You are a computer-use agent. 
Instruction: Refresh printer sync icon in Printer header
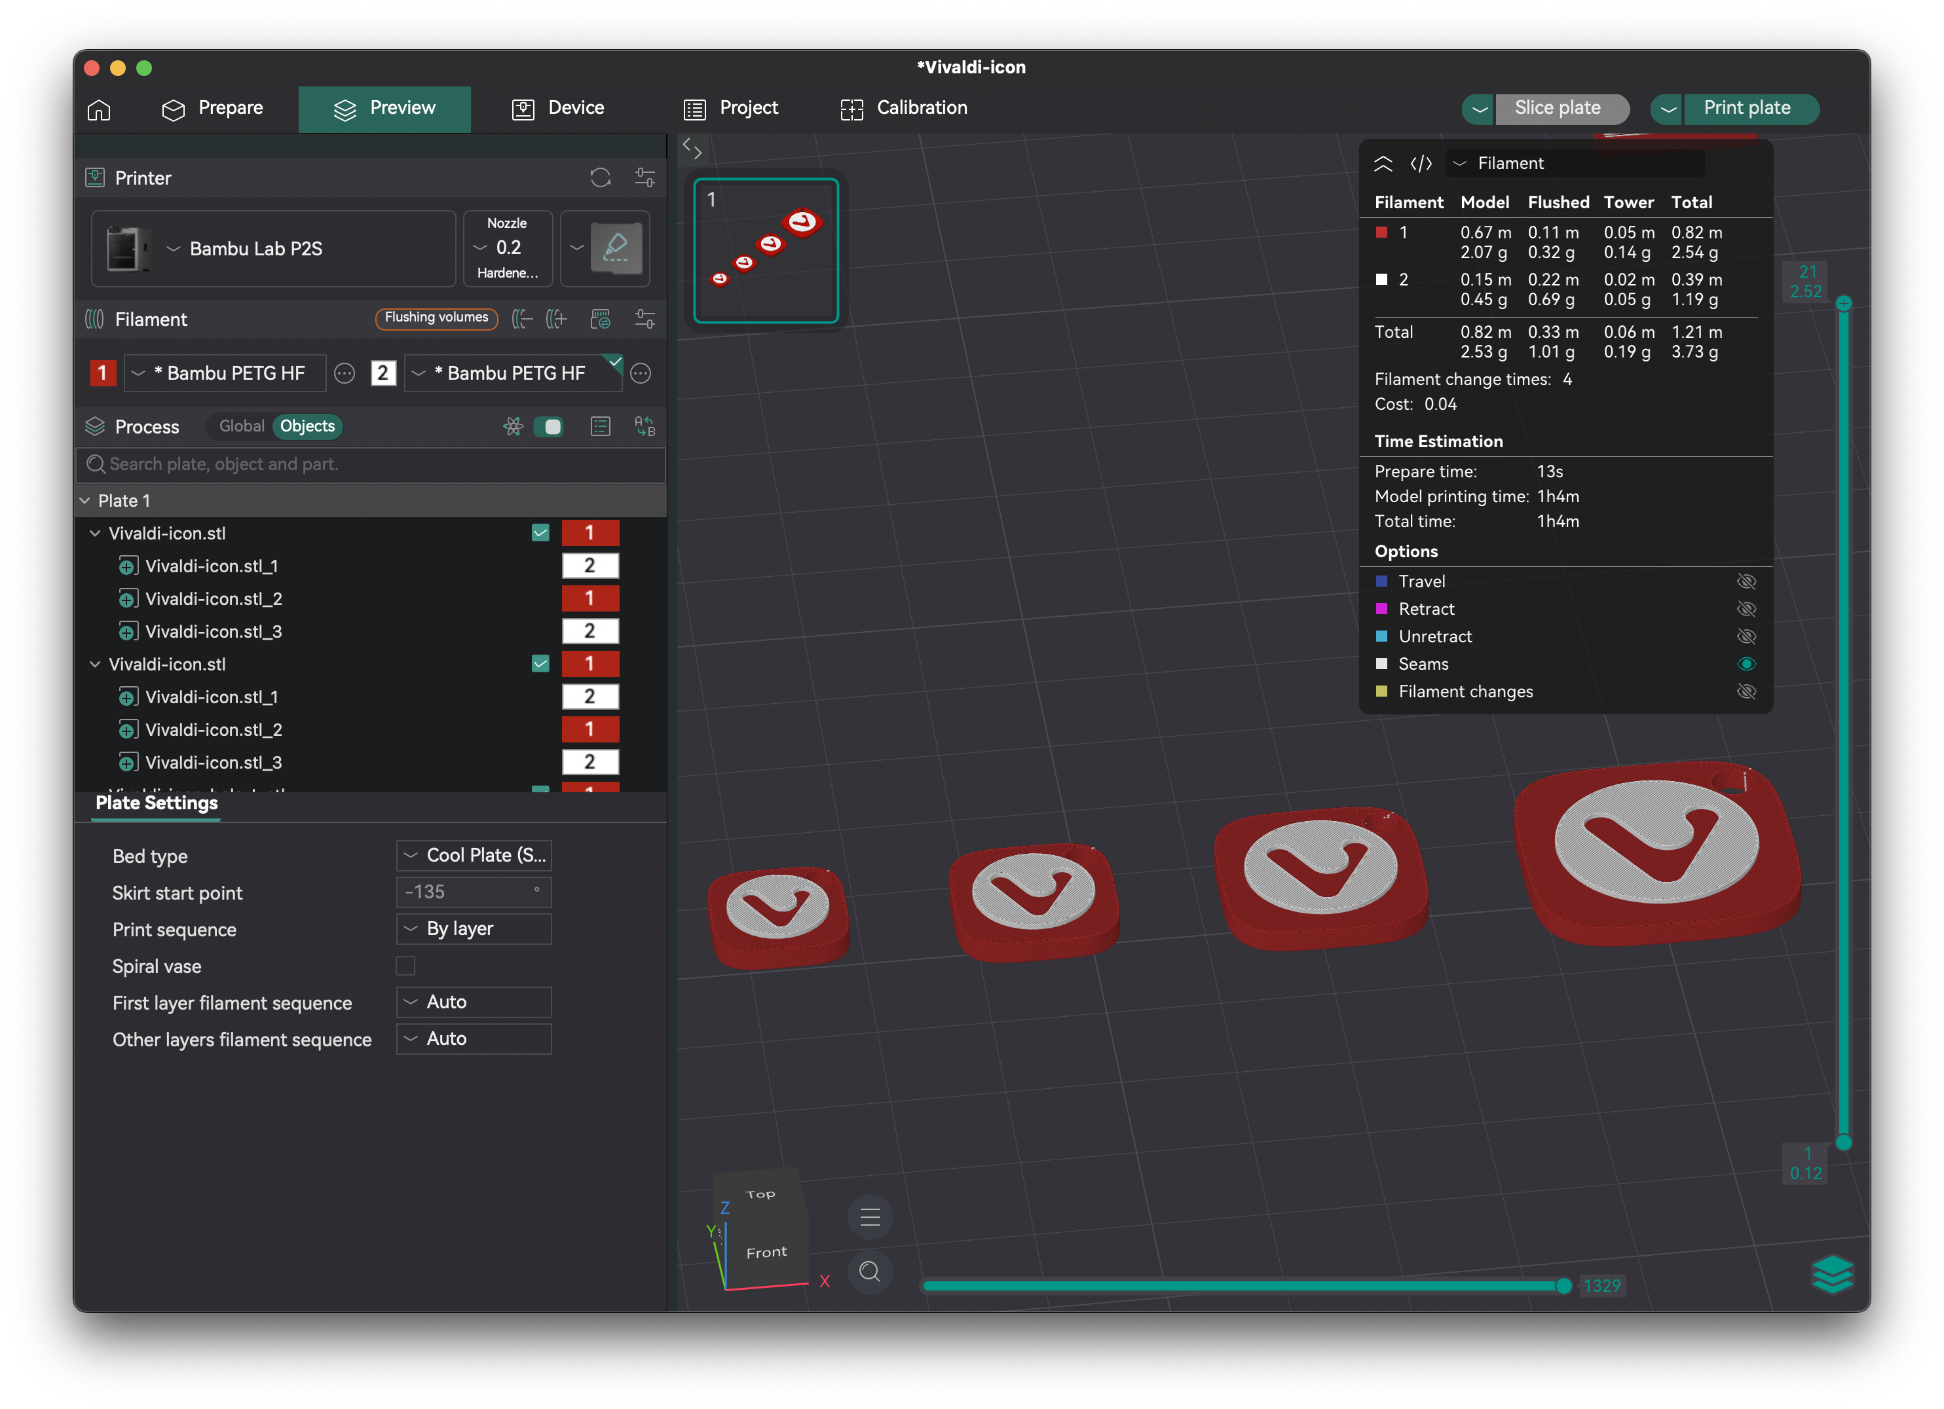tap(600, 177)
